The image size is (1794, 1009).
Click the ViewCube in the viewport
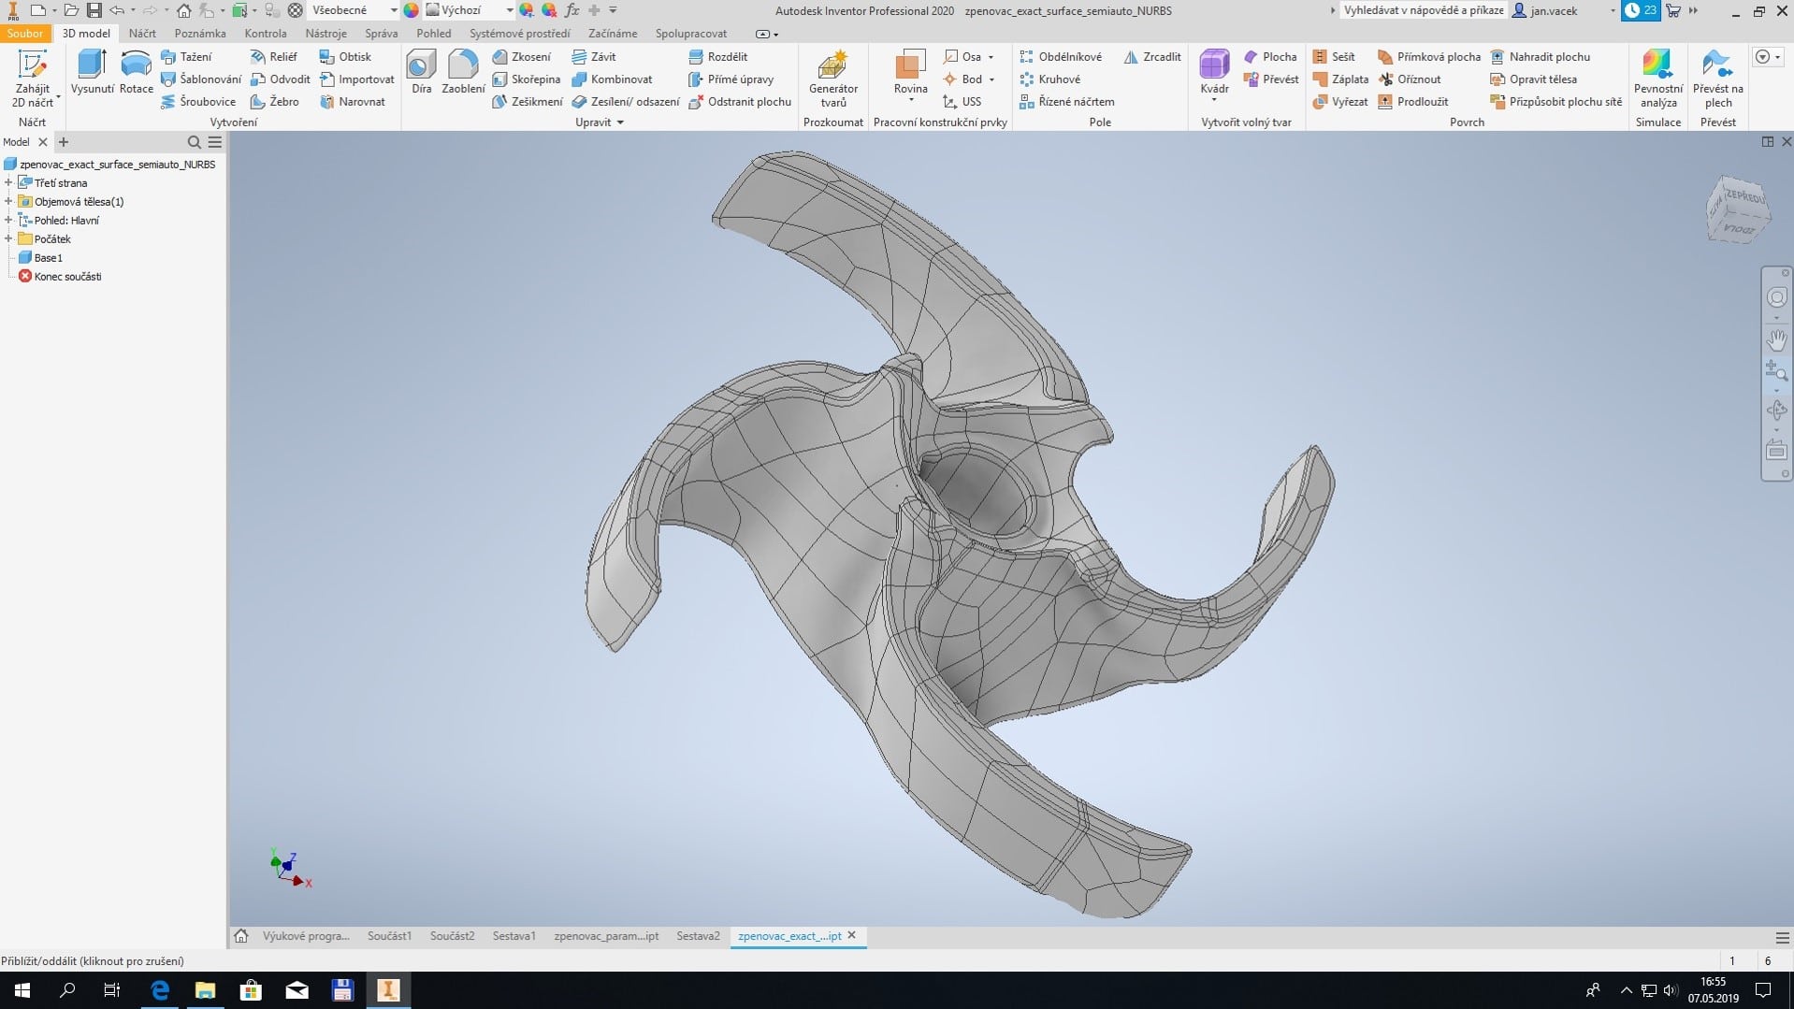tap(1738, 210)
